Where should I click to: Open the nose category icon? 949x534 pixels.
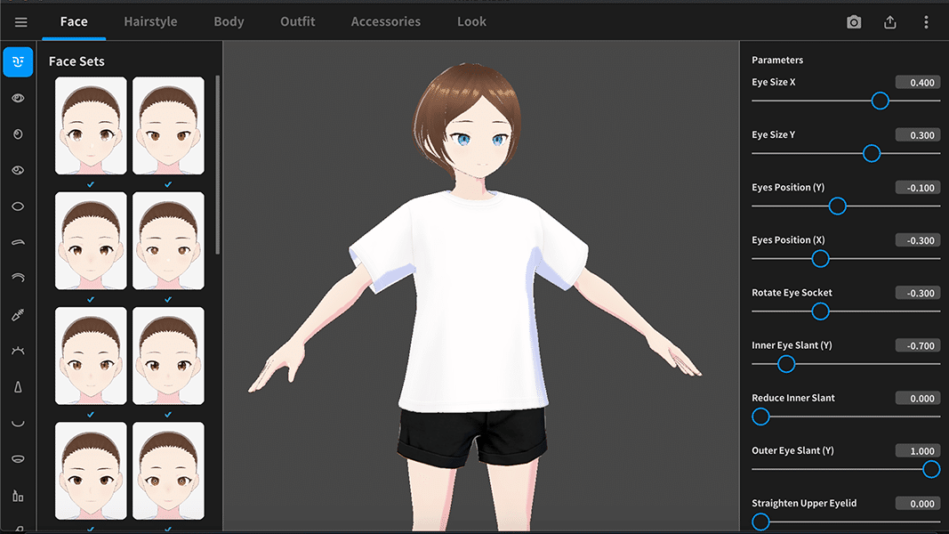click(18, 387)
